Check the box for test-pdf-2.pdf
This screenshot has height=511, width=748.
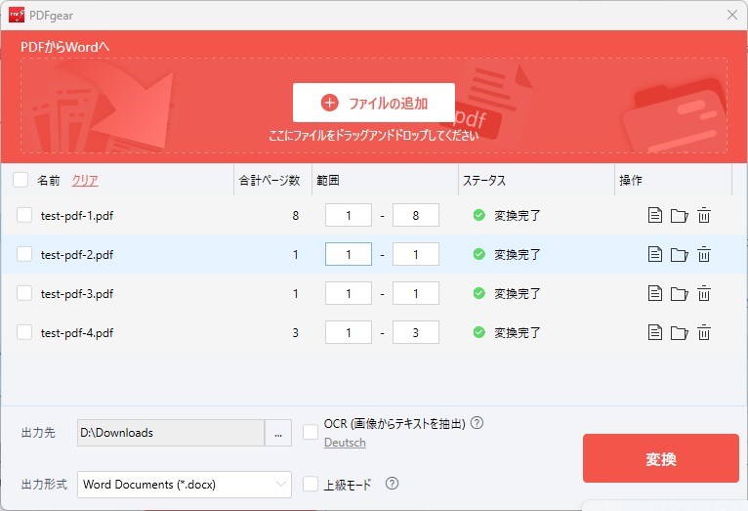click(24, 254)
